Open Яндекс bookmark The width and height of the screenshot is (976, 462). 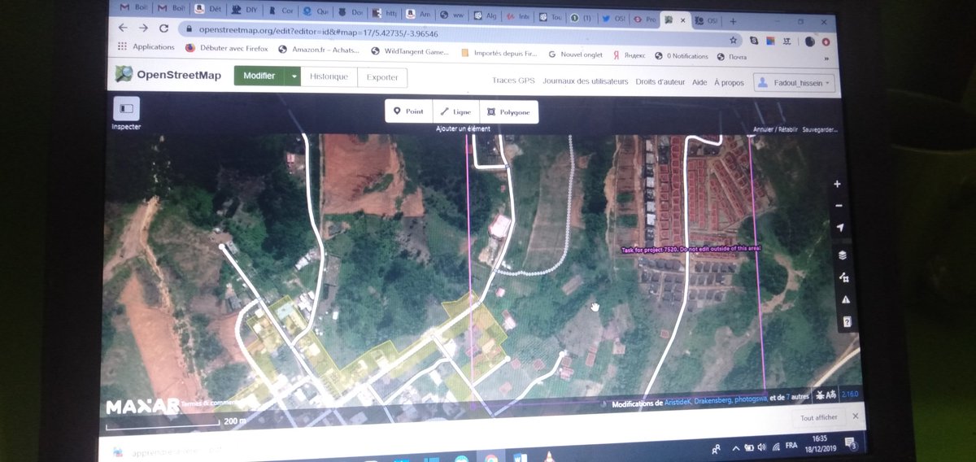(x=630, y=55)
